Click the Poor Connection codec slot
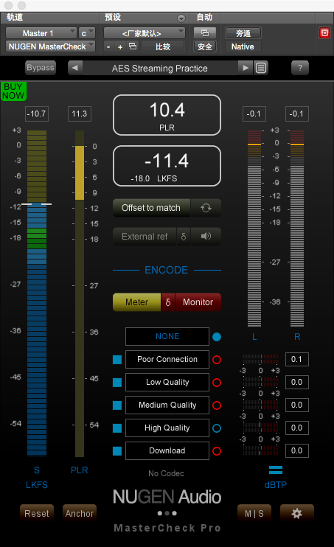This screenshot has width=334, height=547. point(167,359)
